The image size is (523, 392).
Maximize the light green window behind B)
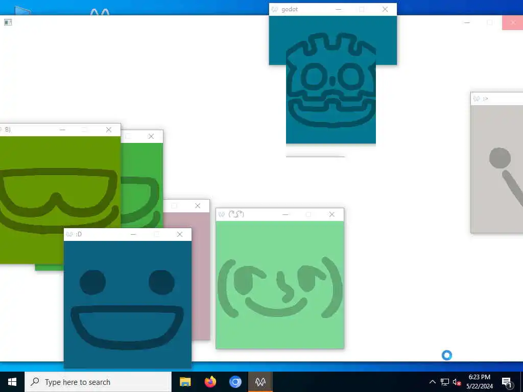coord(128,136)
